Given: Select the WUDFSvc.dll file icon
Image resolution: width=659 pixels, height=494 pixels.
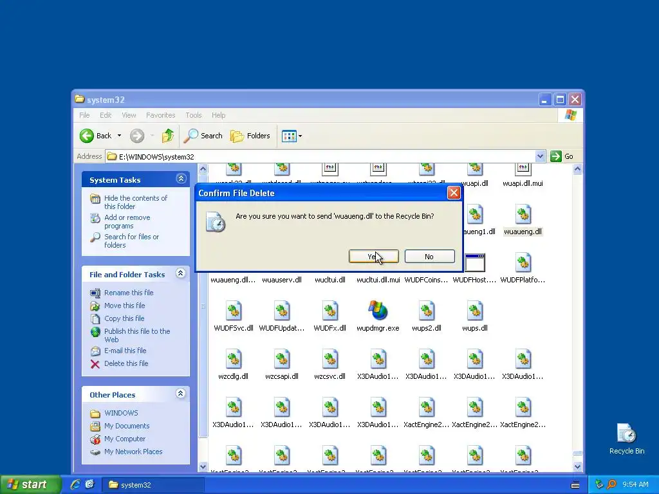Looking at the screenshot, I should (234, 311).
